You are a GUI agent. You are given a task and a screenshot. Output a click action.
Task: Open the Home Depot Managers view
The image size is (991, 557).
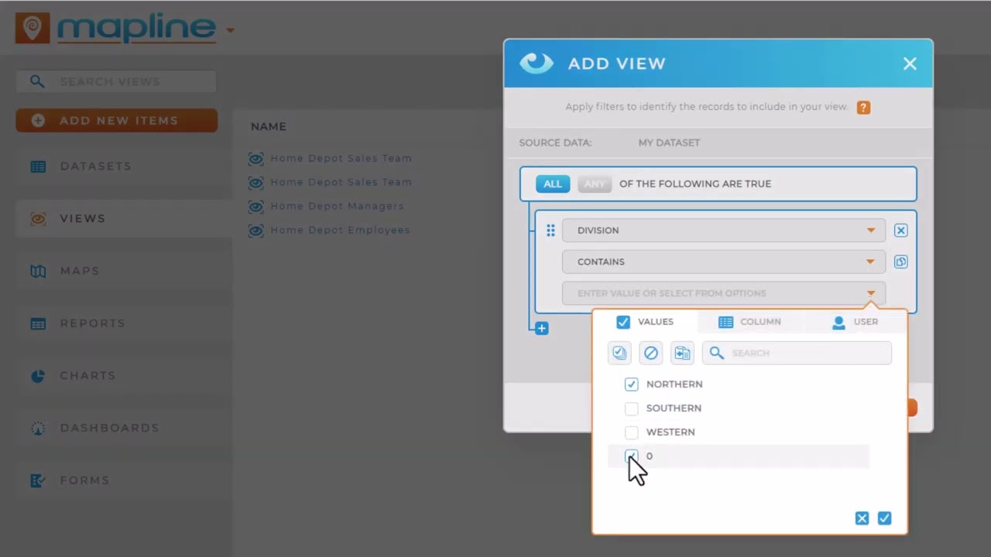pos(337,207)
